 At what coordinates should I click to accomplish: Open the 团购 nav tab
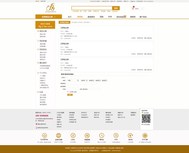102,17
